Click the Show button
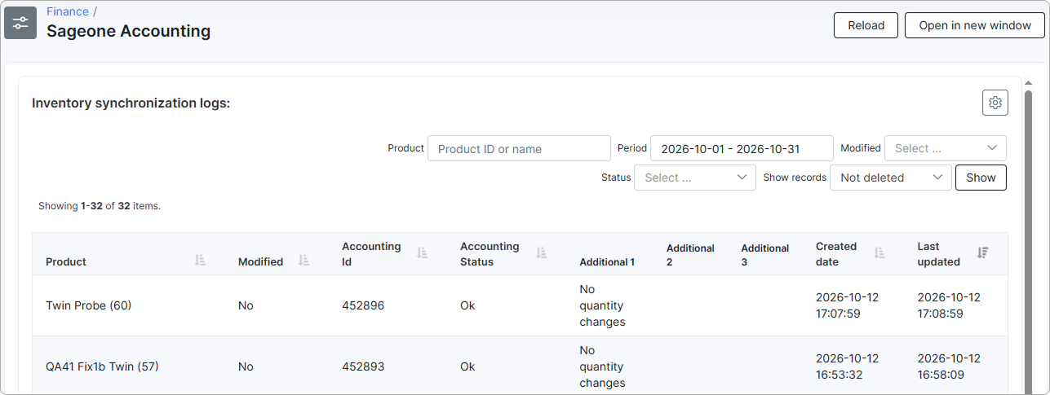Screen dimensions: 1050x395 point(981,178)
